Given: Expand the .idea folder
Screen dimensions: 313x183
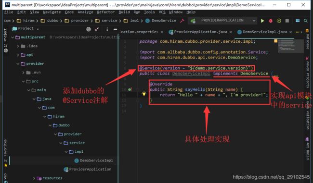Looking at the screenshot, I should [18, 46].
